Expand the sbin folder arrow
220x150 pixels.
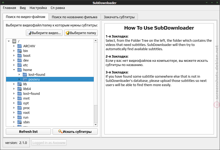tap(14, 122)
